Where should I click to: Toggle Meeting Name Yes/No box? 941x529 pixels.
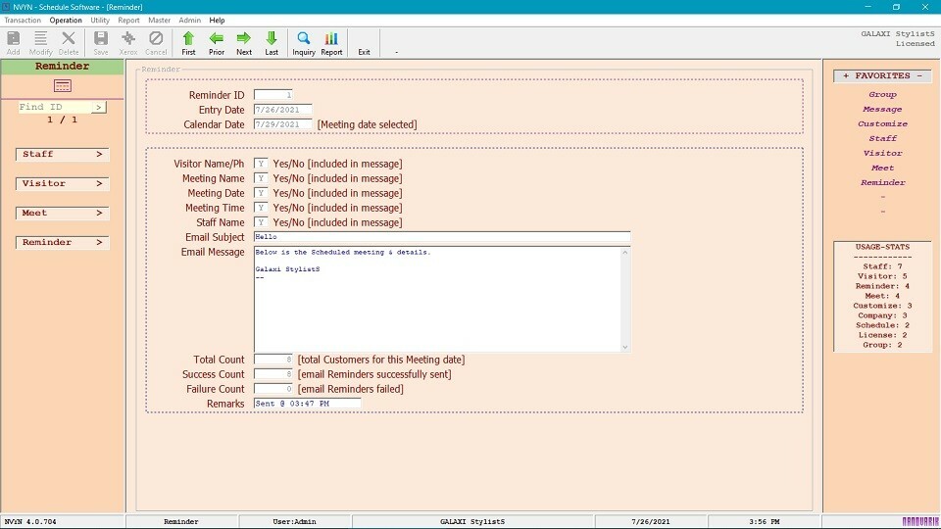261,178
